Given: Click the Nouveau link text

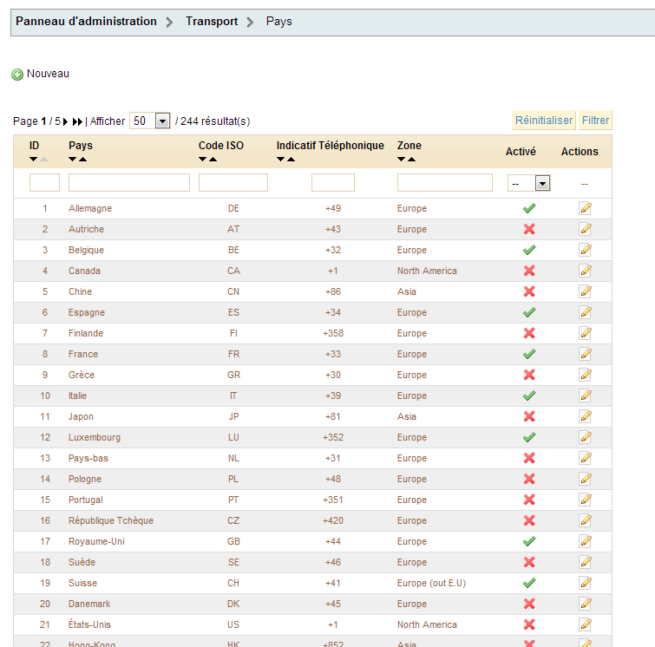Looking at the screenshot, I should tap(48, 74).
